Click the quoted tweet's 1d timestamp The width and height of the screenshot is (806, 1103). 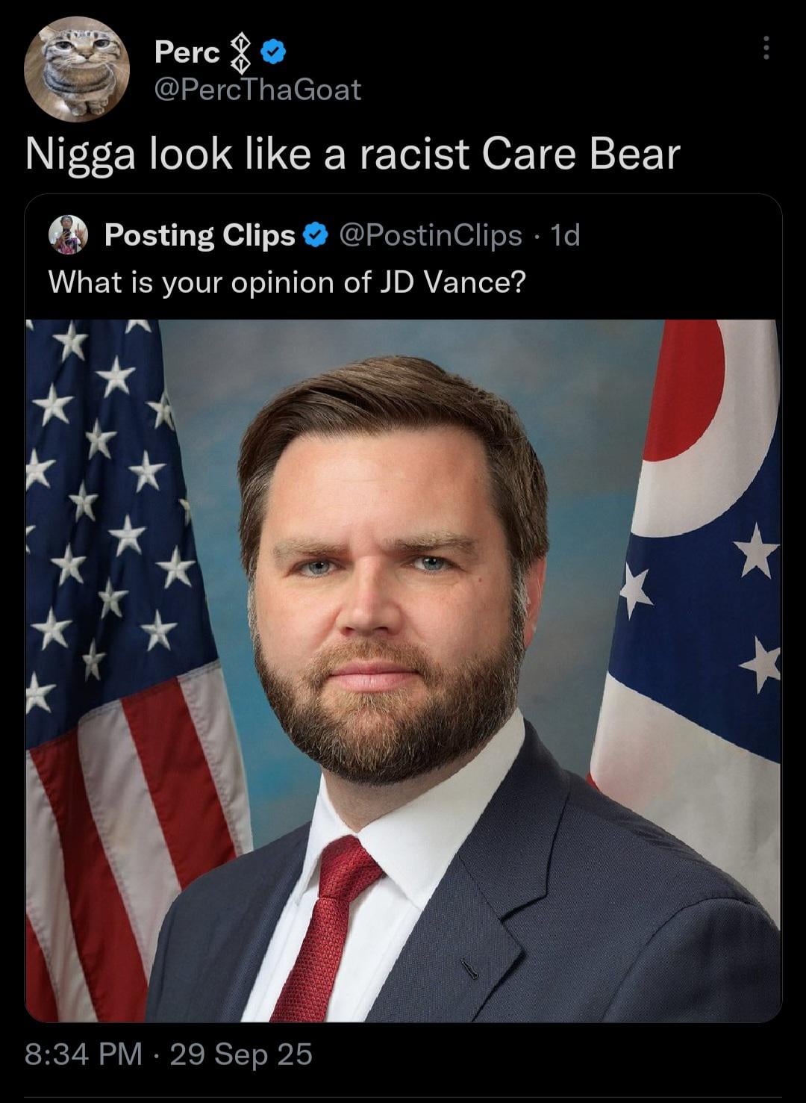click(565, 235)
